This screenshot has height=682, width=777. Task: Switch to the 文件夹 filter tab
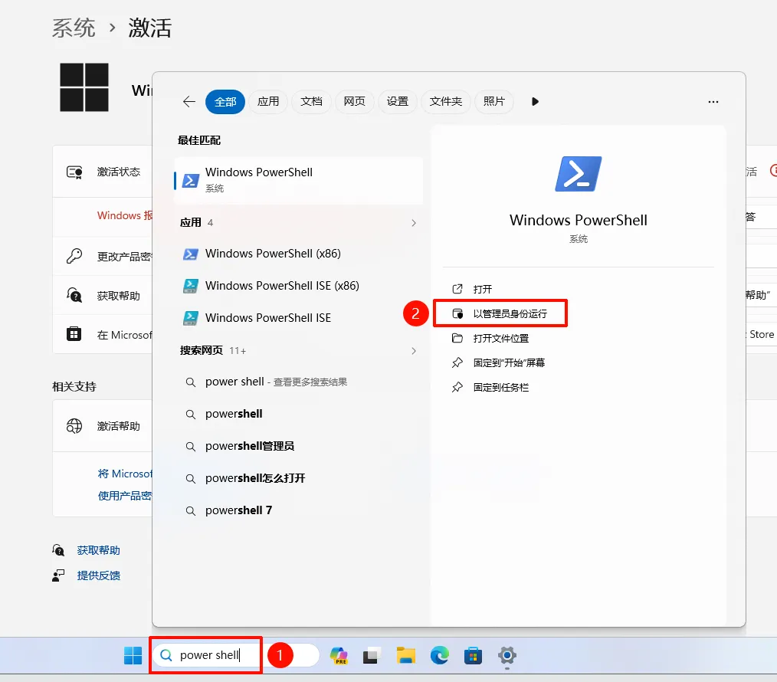445,102
